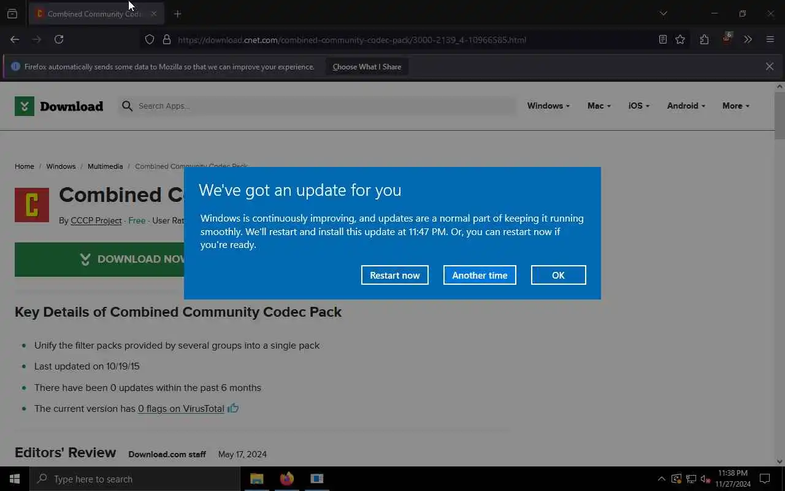This screenshot has height=491, width=785.
Task: Open Firefox application hamburger menu
Action: [x=770, y=40]
